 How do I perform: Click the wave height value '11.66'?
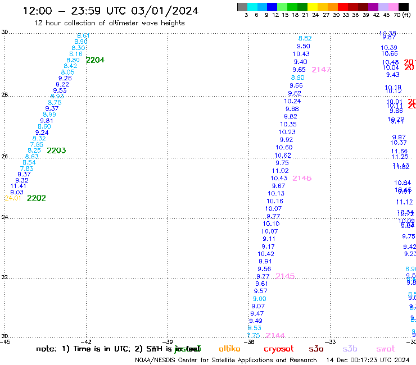point(399,152)
